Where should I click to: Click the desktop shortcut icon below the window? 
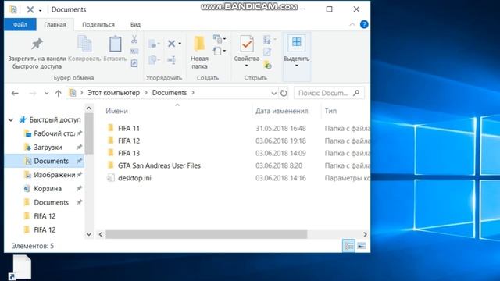pyautogui.click(x=20, y=268)
